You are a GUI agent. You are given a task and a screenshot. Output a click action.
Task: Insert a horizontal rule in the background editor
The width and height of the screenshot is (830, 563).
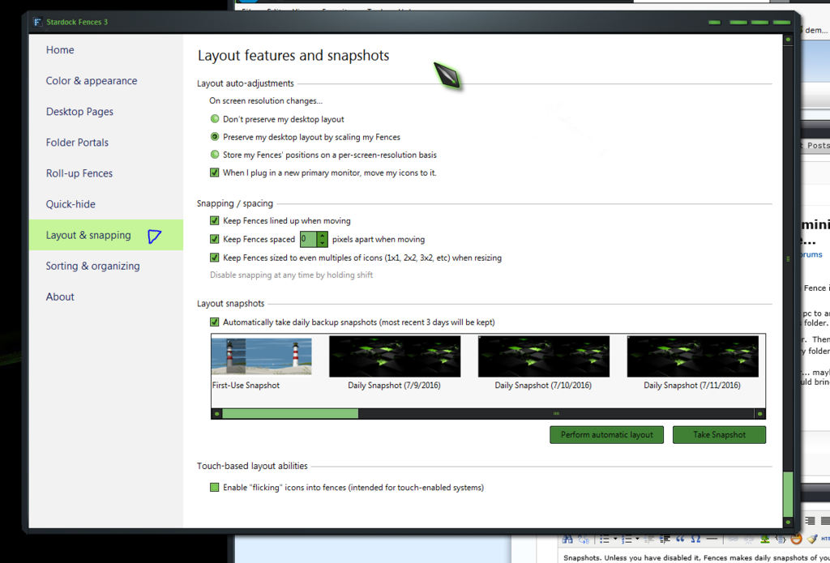tap(712, 539)
